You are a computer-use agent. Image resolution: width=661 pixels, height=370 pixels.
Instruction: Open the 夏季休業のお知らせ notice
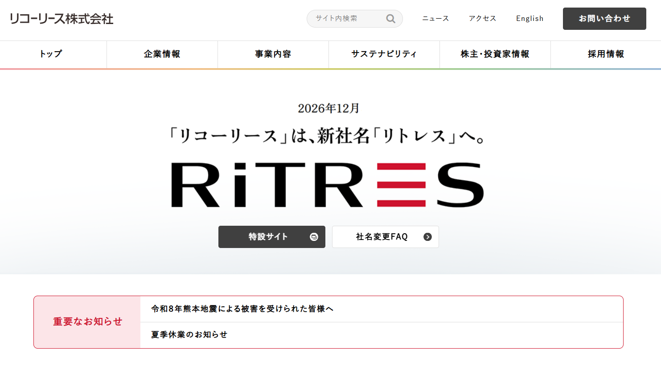[189, 335]
